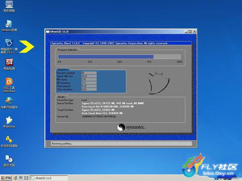Viewport: 242px width, 181px height.
Task: Click the Symantec logo in Ghost
Action: click(131, 127)
